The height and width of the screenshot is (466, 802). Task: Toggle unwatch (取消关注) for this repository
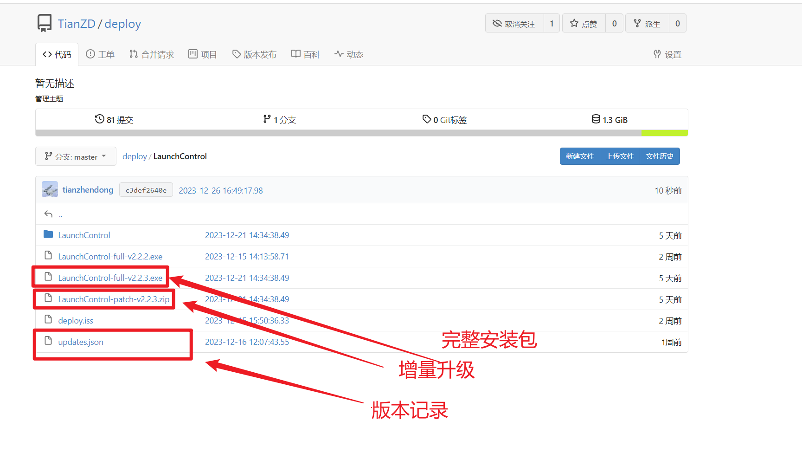[x=514, y=24]
